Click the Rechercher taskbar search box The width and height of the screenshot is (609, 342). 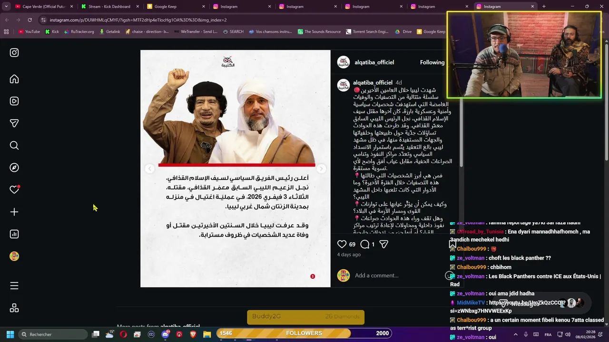(x=52, y=334)
